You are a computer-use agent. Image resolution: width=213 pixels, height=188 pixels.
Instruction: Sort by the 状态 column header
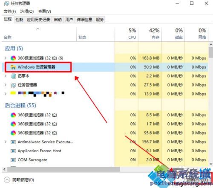coord(95,35)
